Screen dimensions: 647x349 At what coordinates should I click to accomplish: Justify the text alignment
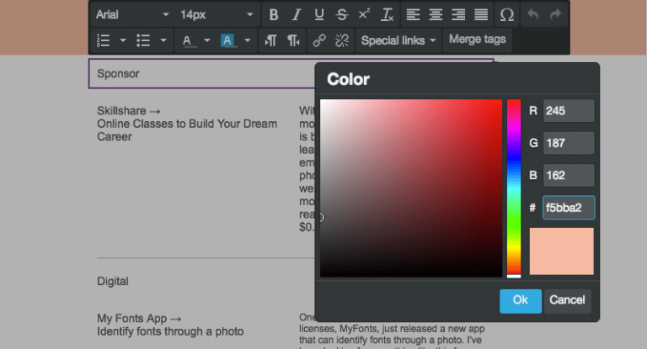pyautogui.click(x=481, y=15)
